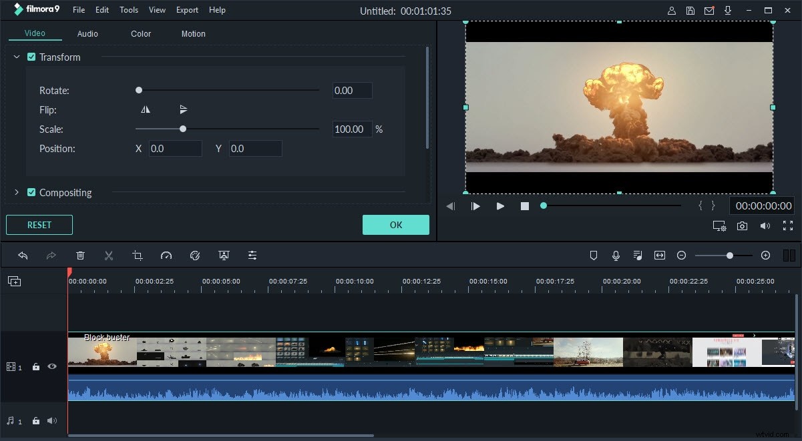Expand the Compositing section
Screen dimensions: 802x441
pos(16,192)
